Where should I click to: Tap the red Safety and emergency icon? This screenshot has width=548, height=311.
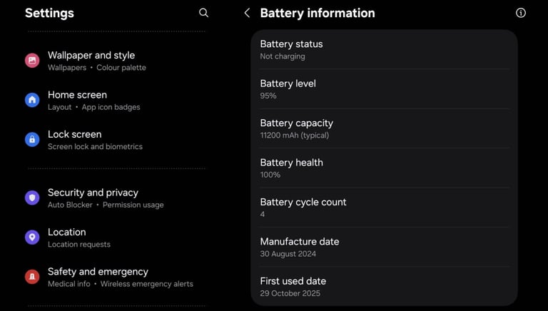(x=32, y=277)
